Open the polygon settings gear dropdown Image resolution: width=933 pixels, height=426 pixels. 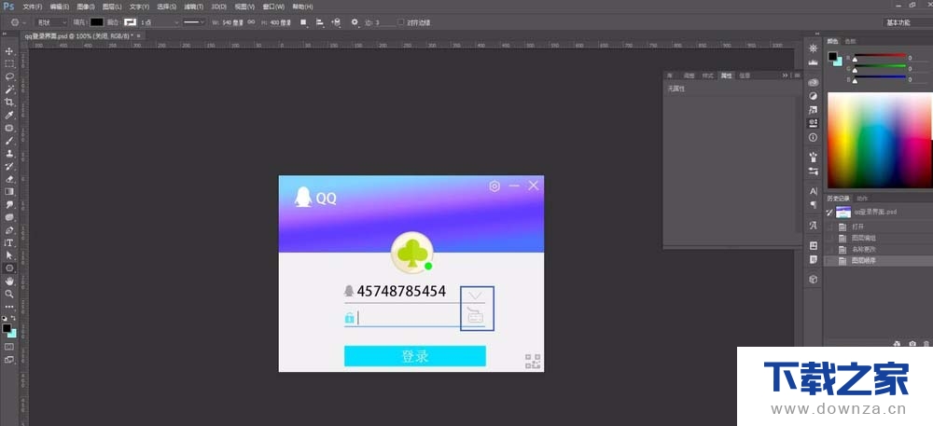point(355,22)
